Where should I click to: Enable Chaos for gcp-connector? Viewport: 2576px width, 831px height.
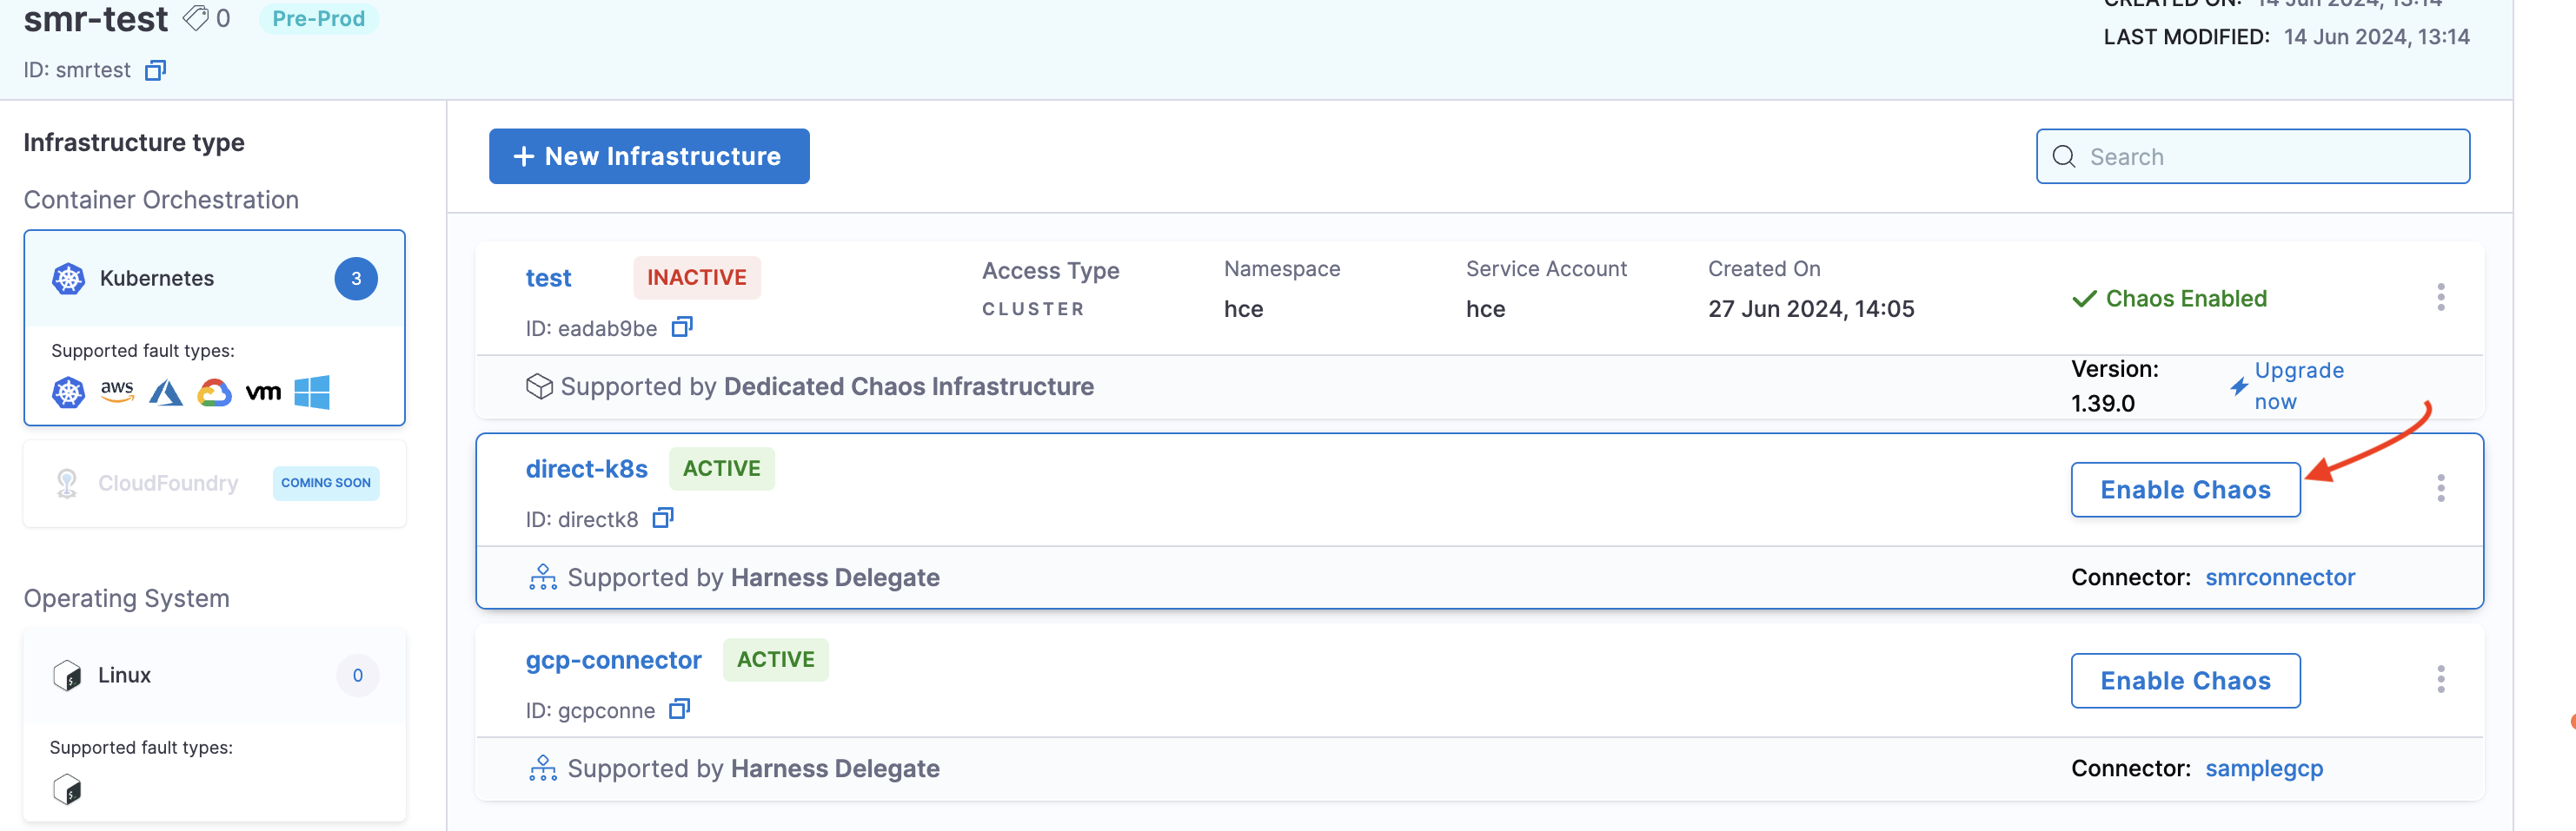pyautogui.click(x=2185, y=681)
